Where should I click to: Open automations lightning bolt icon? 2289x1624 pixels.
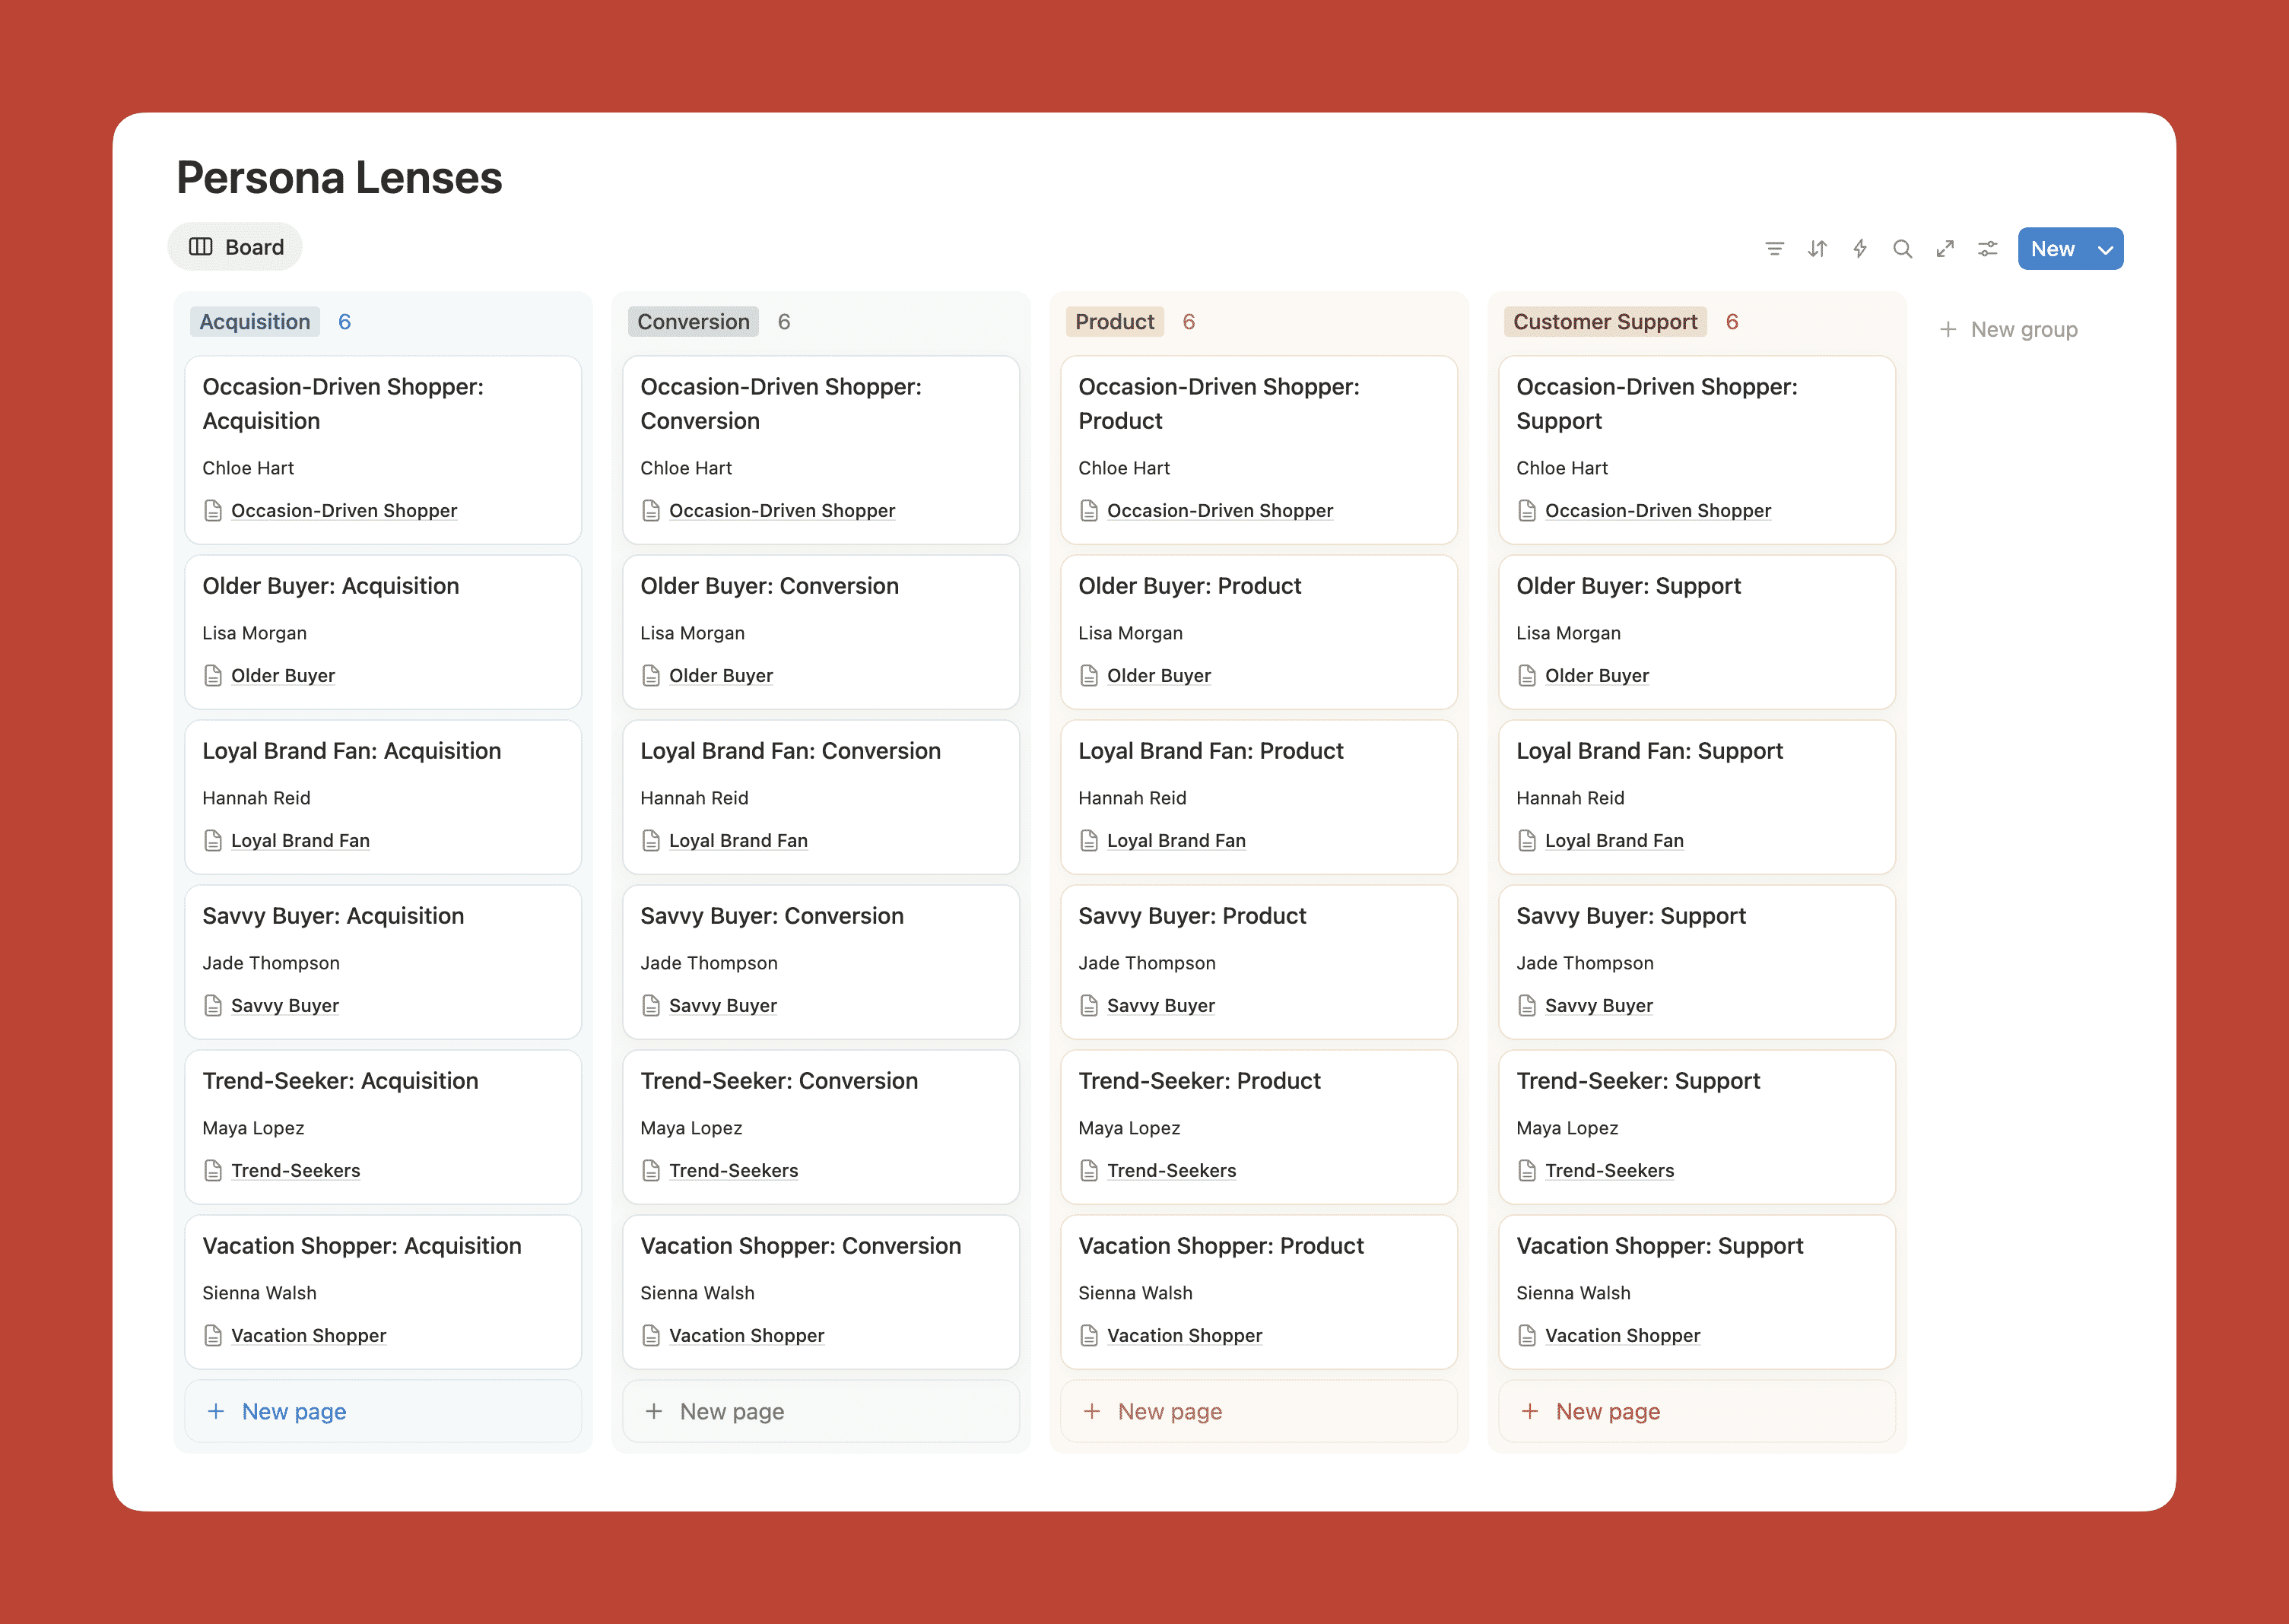[x=1860, y=249]
